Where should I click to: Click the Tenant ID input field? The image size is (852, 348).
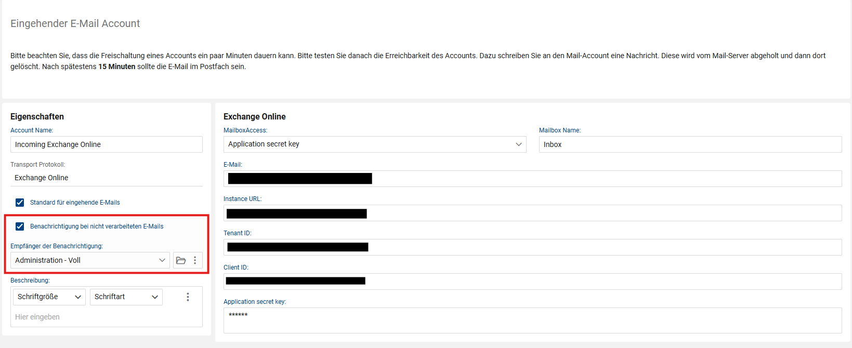click(x=533, y=247)
